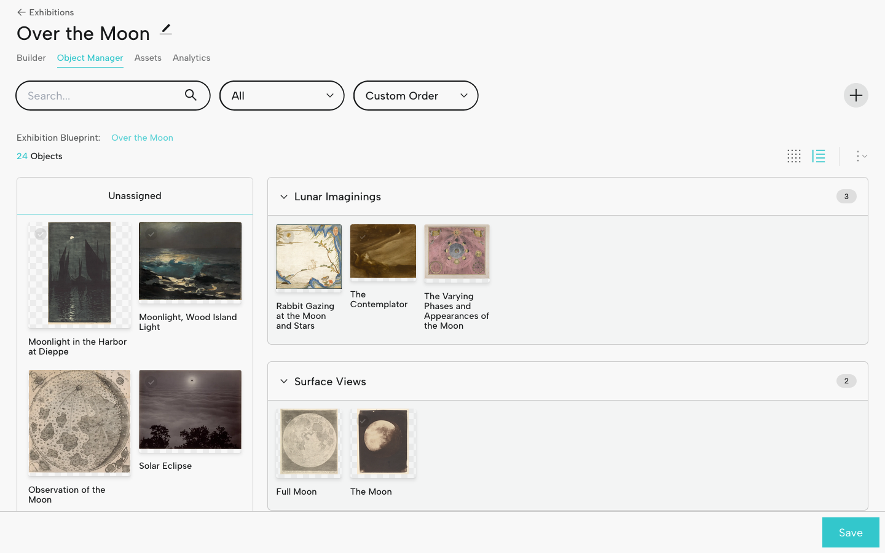Check The Contemplator selection circle
Image resolution: width=885 pixels, height=553 pixels.
tap(362, 236)
